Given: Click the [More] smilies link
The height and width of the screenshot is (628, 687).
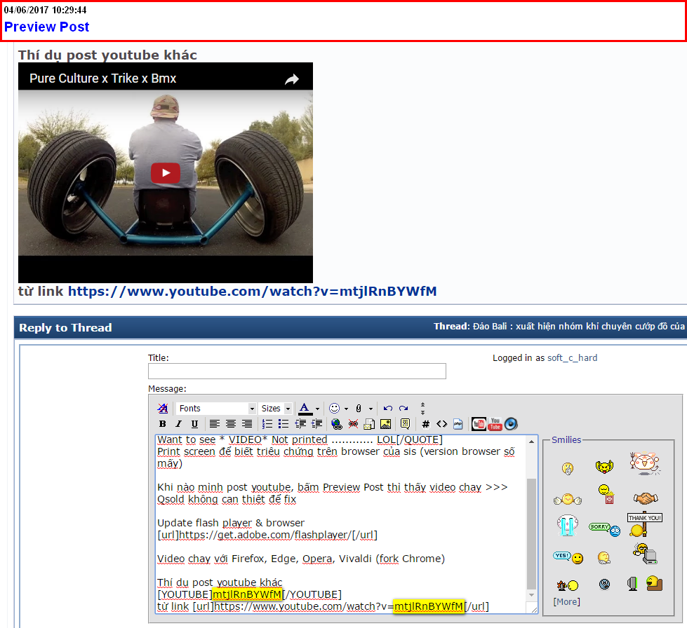Looking at the screenshot, I should (566, 601).
